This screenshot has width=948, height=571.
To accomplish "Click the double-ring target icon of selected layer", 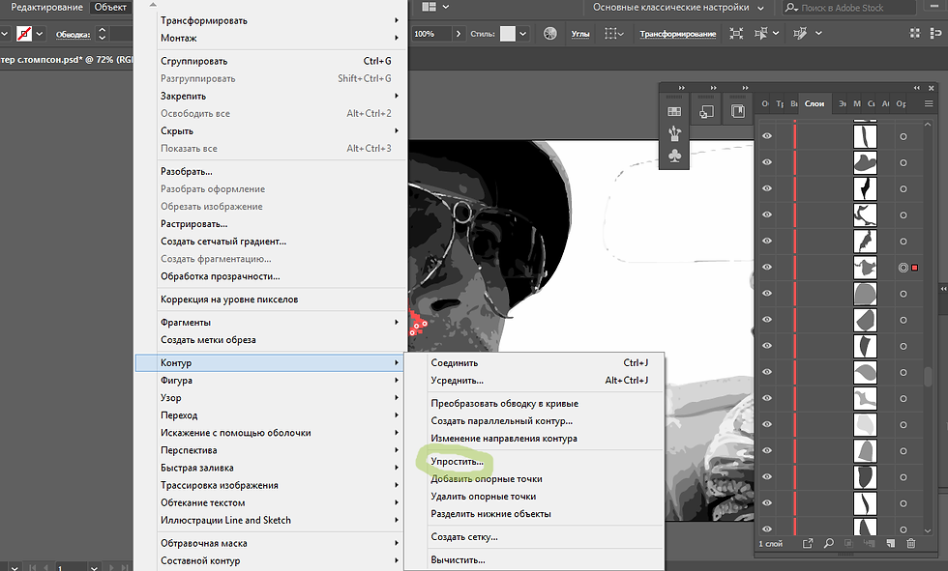I will click(x=904, y=268).
